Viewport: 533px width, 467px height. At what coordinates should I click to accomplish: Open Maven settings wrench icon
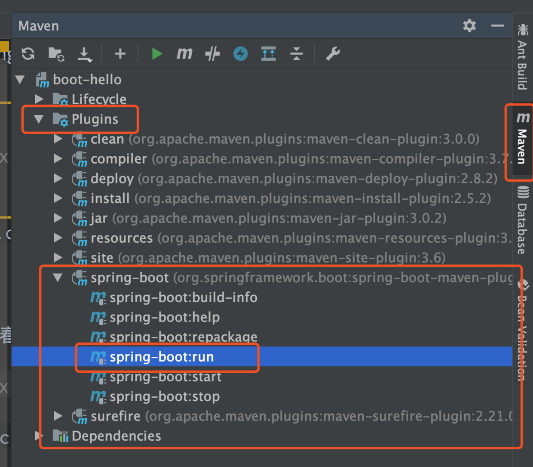pyautogui.click(x=333, y=54)
